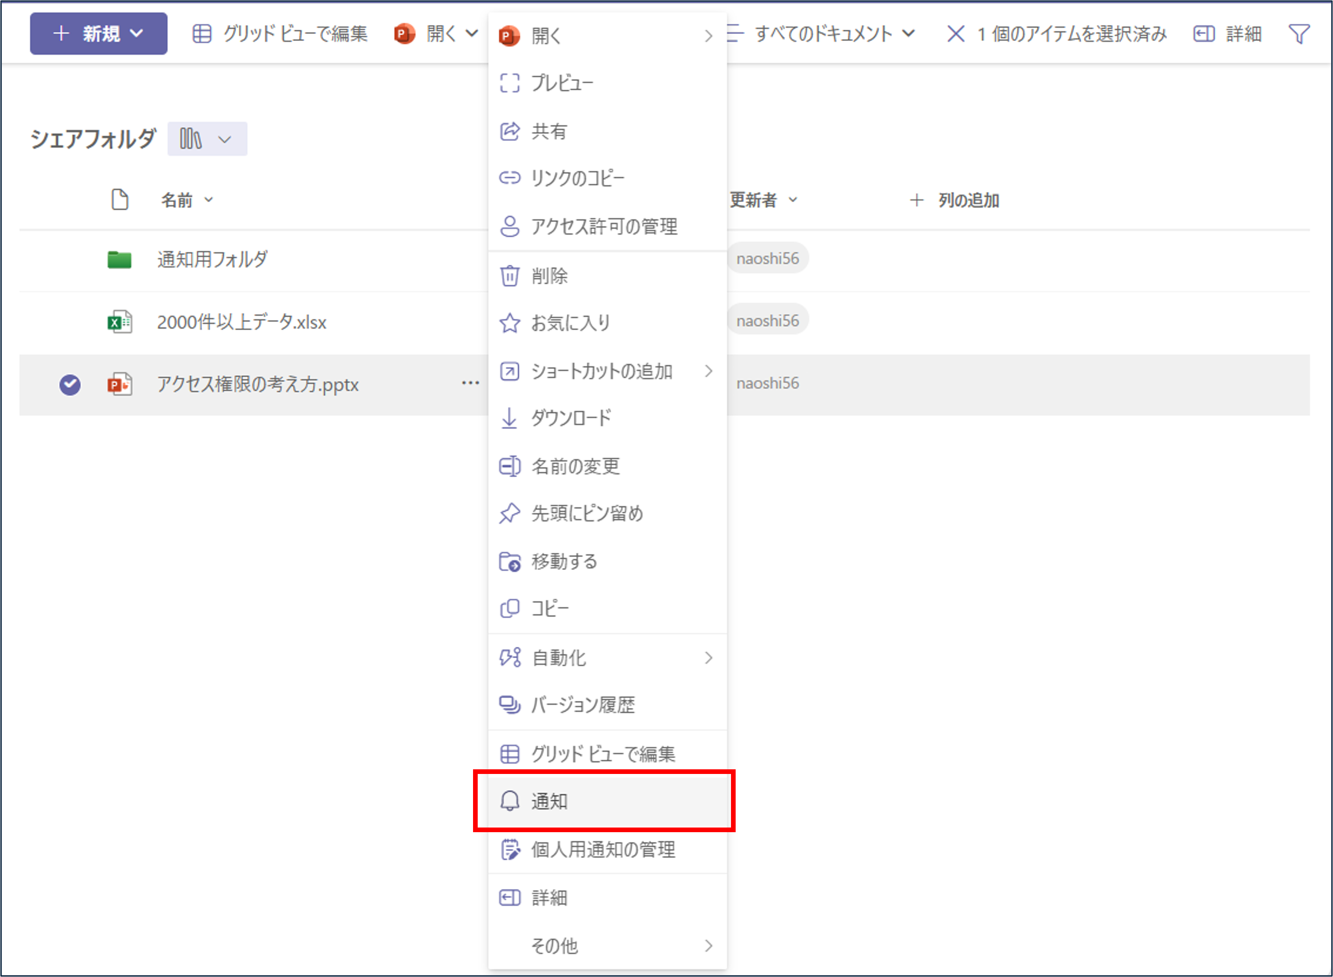Click the Excel icon beside 2000件以上データ.xlsx
The width and height of the screenshot is (1333, 977).
click(x=119, y=322)
